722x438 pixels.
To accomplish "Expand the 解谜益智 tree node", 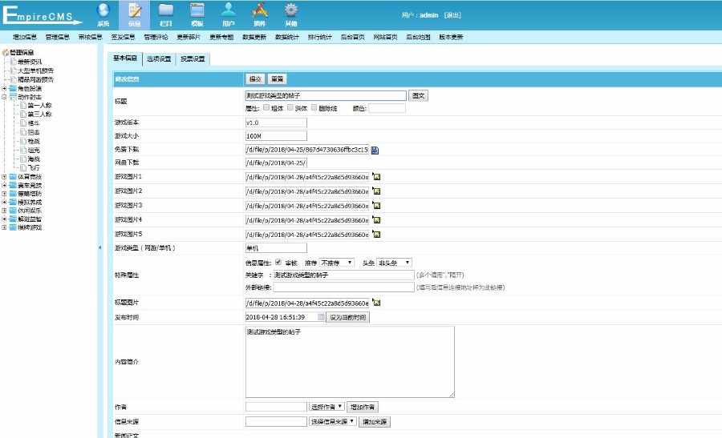I will click(4, 219).
